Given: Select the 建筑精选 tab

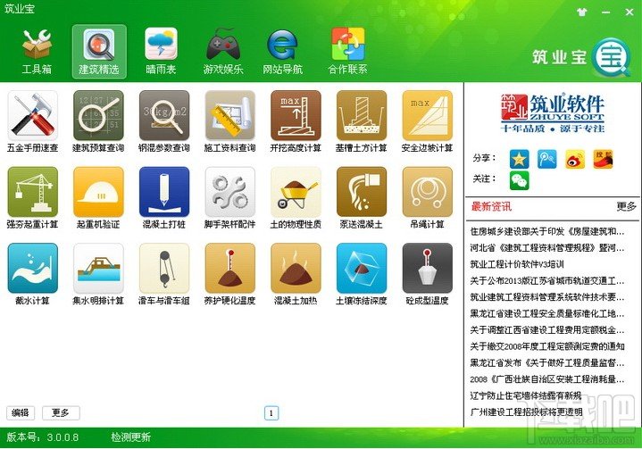Looking at the screenshot, I should [99, 52].
